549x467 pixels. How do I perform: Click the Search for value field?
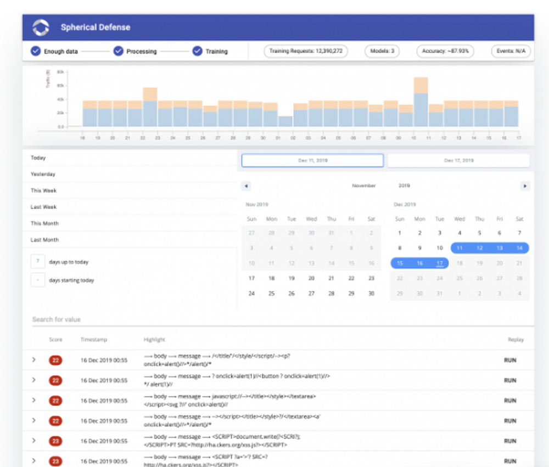coord(283,319)
